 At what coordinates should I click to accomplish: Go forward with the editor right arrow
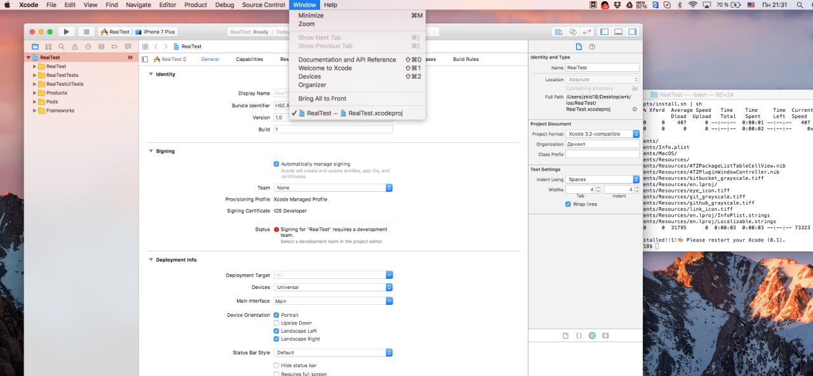[x=165, y=46]
